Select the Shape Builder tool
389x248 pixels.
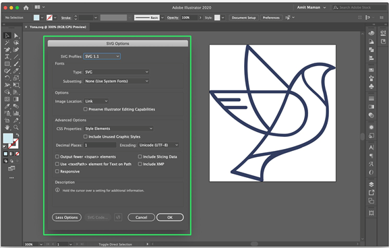7,92
